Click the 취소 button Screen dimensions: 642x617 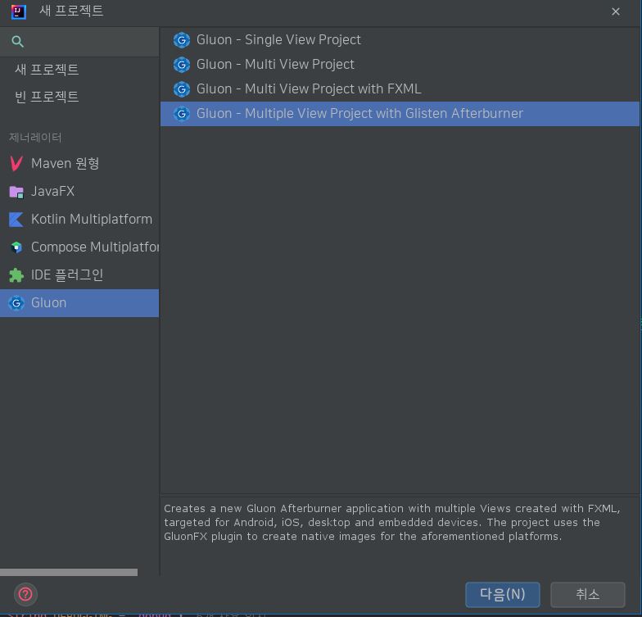coord(588,594)
